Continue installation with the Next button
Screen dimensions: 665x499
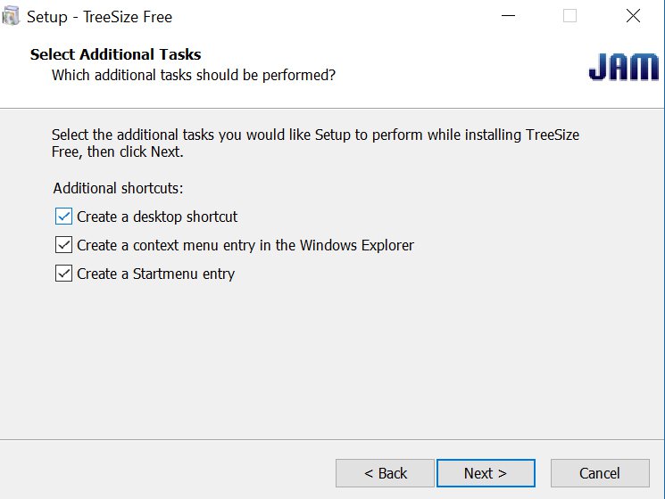click(x=486, y=473)
